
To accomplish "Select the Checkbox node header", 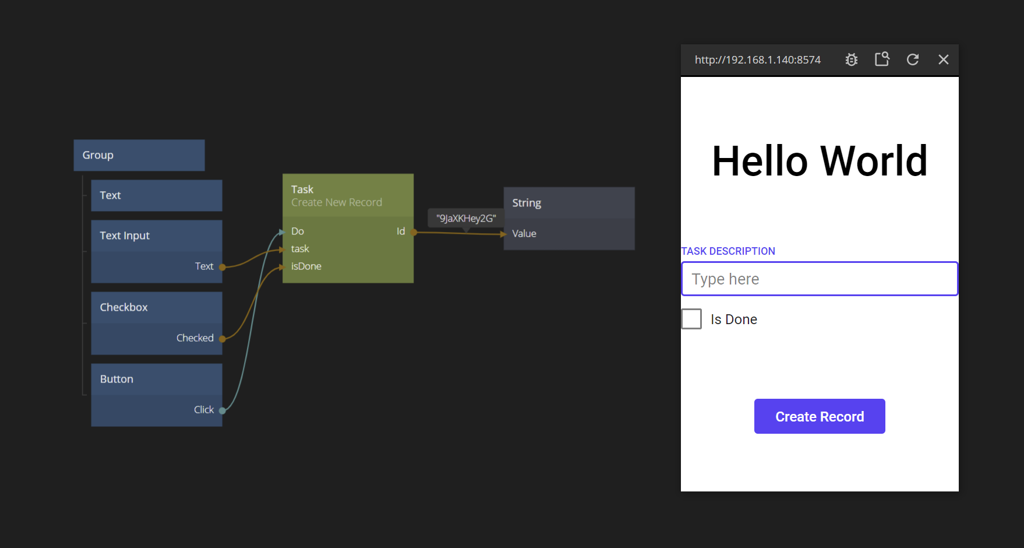I will pos(156,307).
